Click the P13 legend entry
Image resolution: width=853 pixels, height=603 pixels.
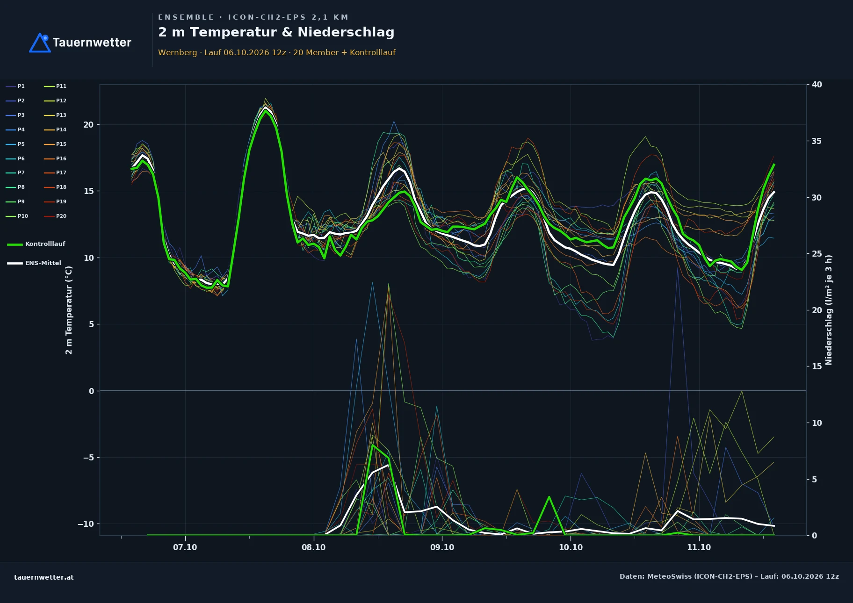pos(55,115)
